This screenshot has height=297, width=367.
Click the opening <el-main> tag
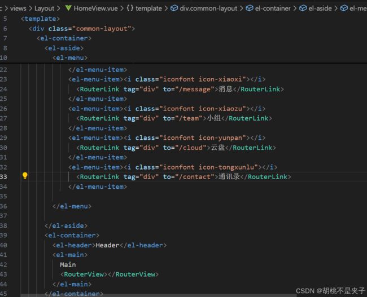pyautogui.click(x=70, y=255)
